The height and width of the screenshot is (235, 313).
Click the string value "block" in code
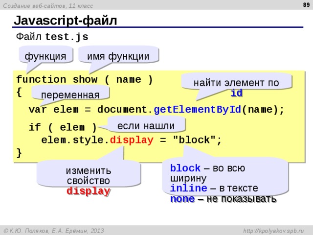(x=194, y=140)
